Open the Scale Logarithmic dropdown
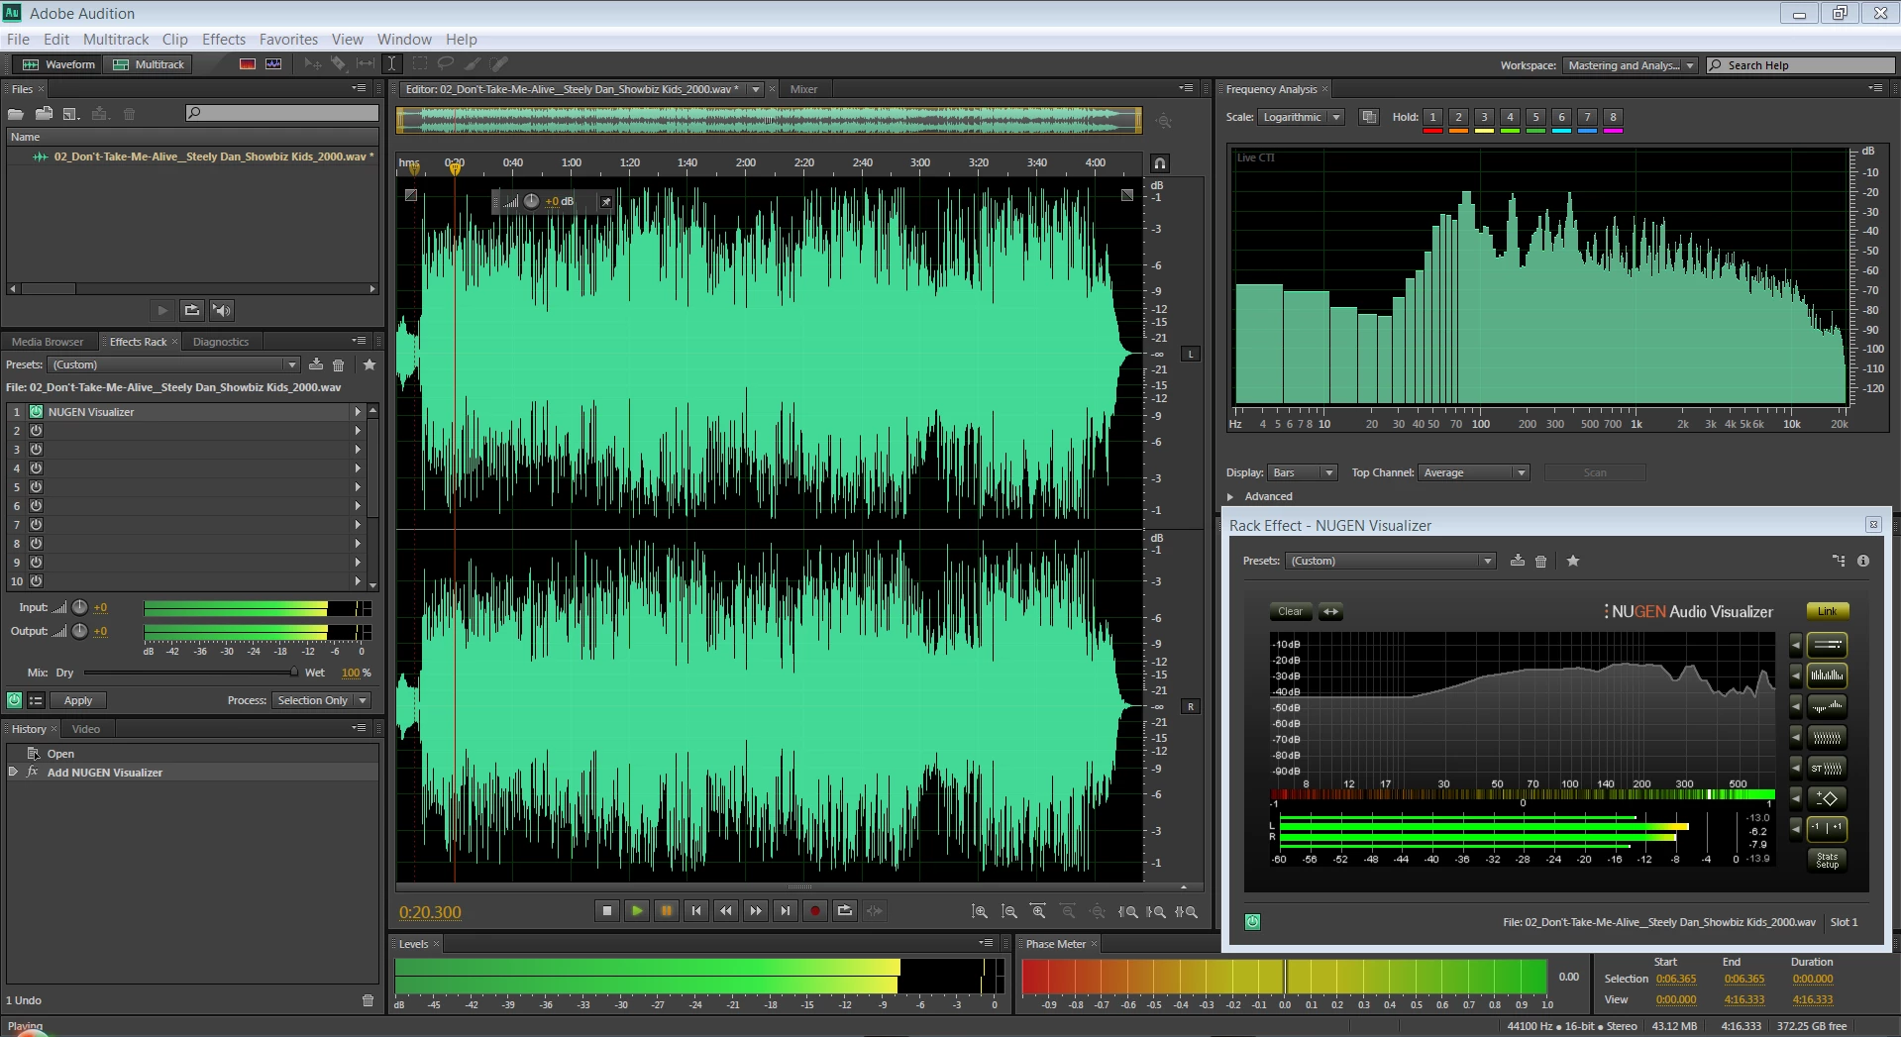This screenshot has width=1901, height=1037. tap(1302, 117)
